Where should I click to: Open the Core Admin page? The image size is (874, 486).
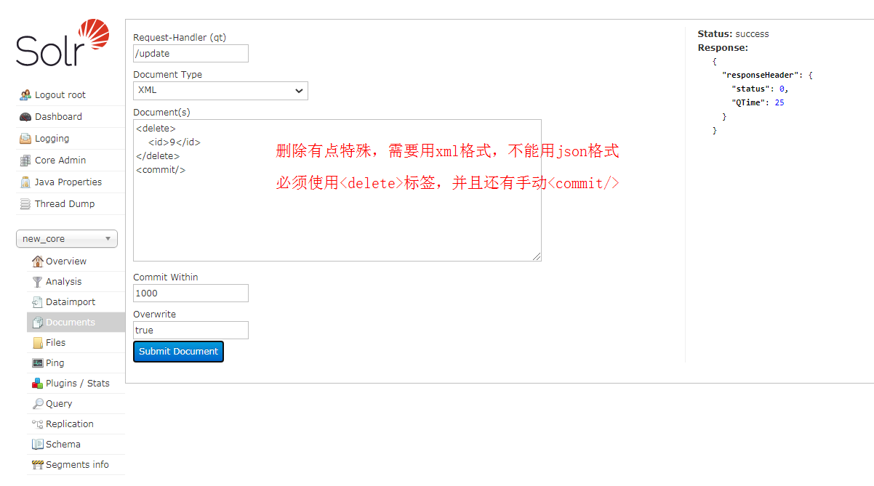(60, 161)
